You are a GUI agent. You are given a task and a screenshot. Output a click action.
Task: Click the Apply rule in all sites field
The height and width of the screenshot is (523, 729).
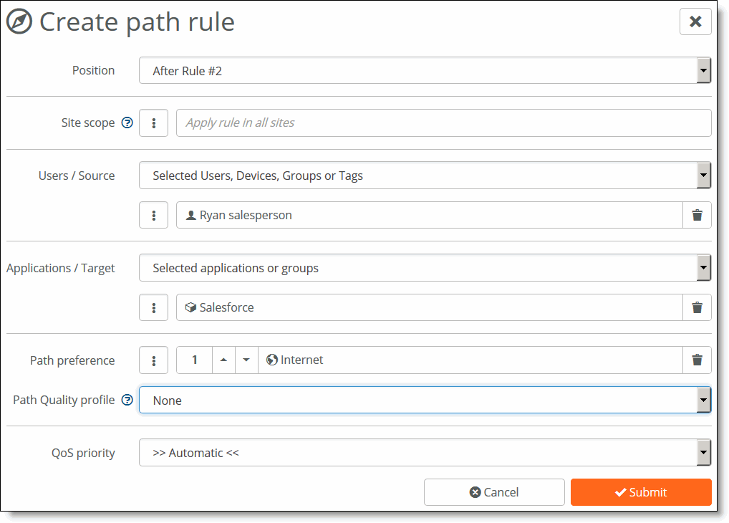443,123
